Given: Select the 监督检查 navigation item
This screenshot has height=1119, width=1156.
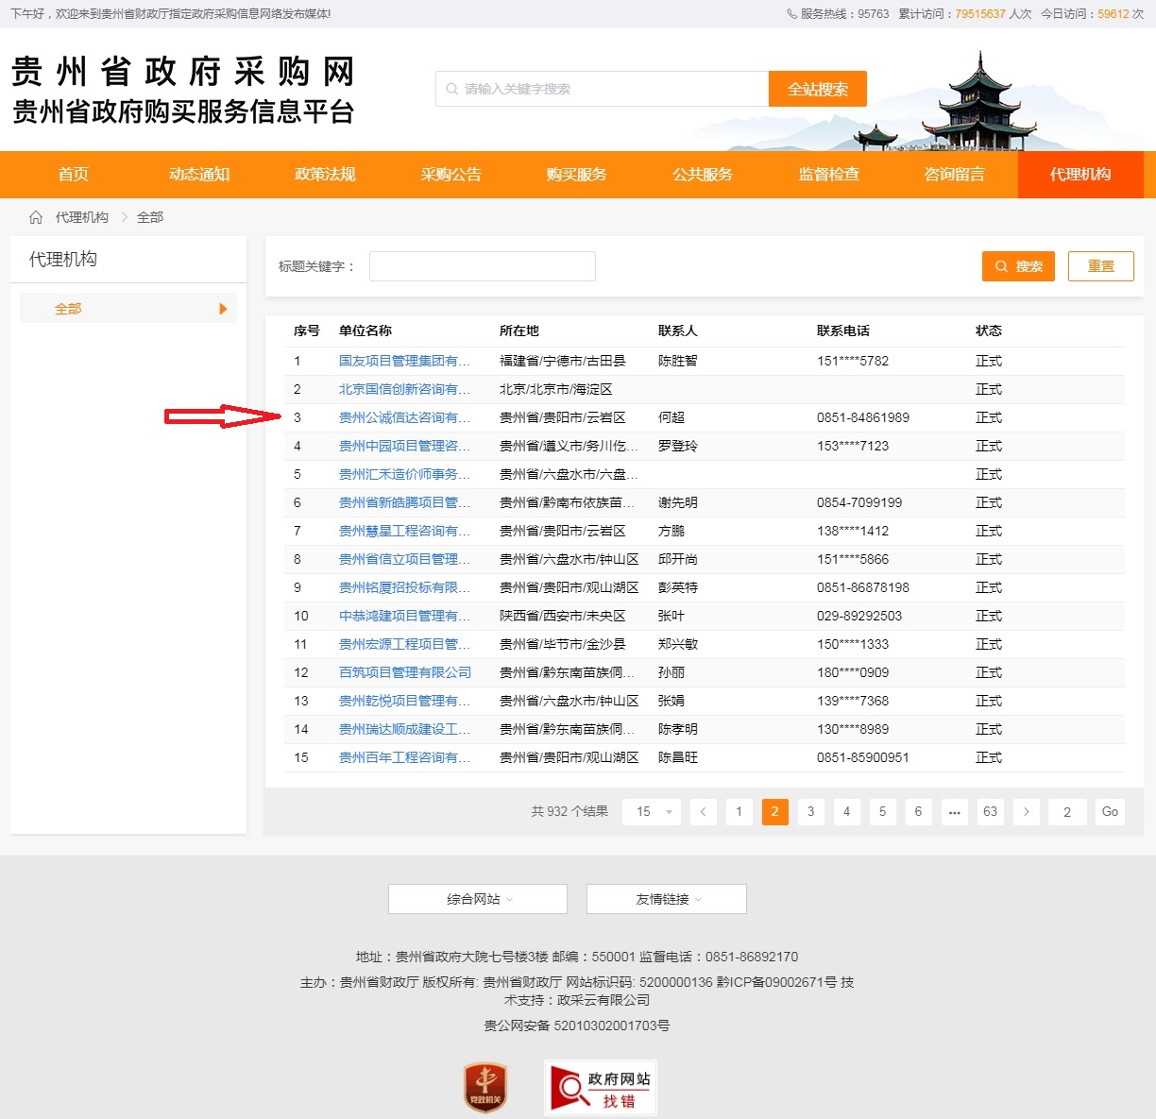Looking at the screenshot, I should pyautogui.click(x=828, y=175).
